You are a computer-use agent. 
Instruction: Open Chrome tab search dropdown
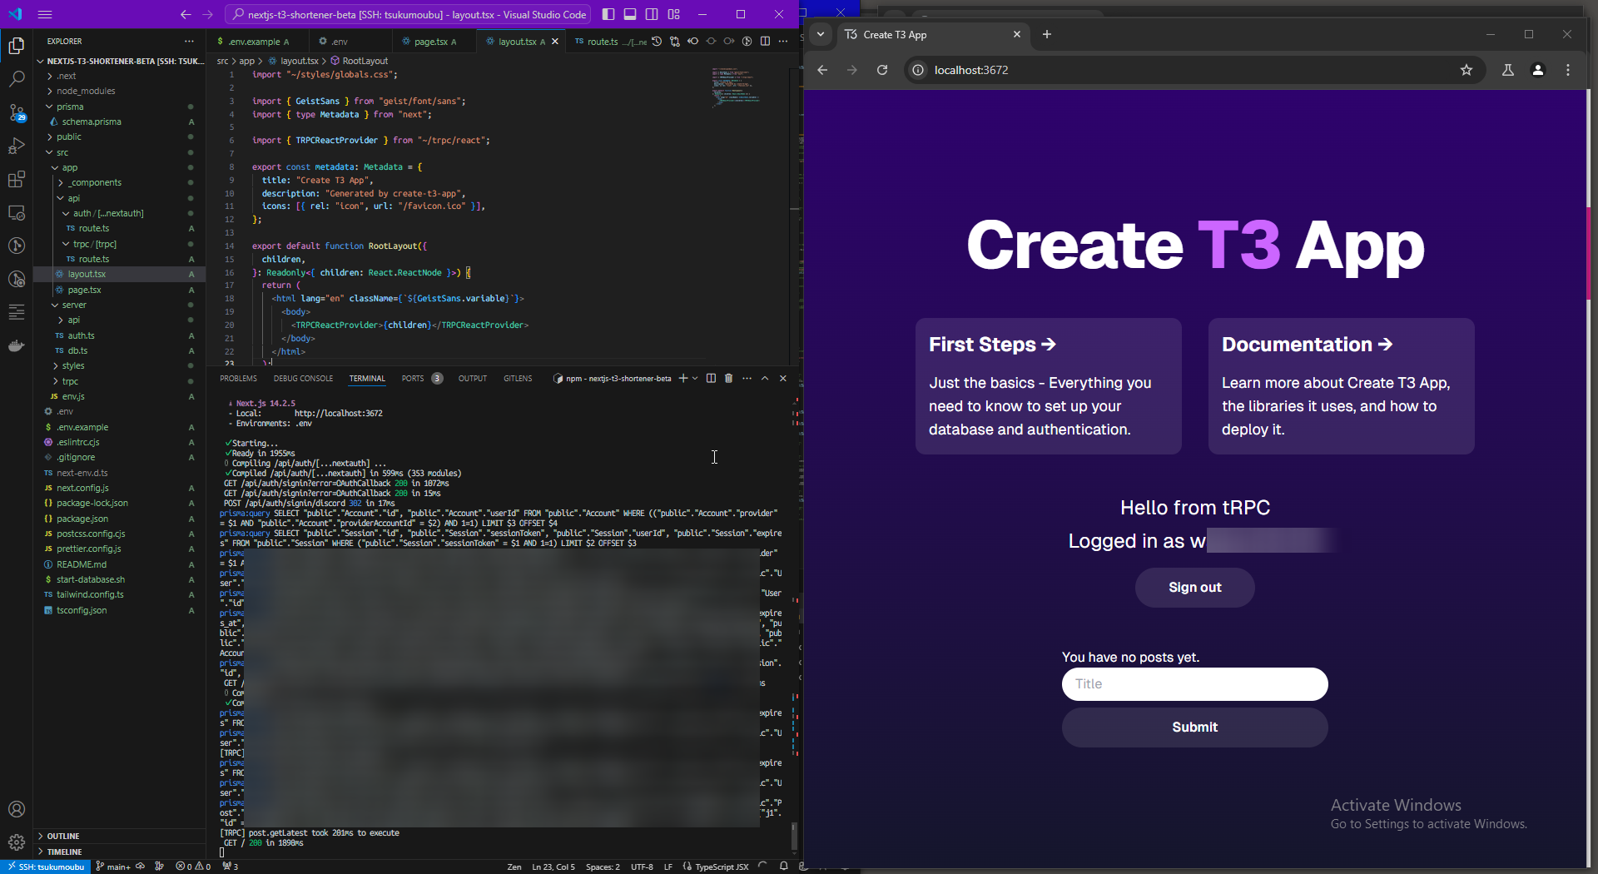(x=821, y=34)
